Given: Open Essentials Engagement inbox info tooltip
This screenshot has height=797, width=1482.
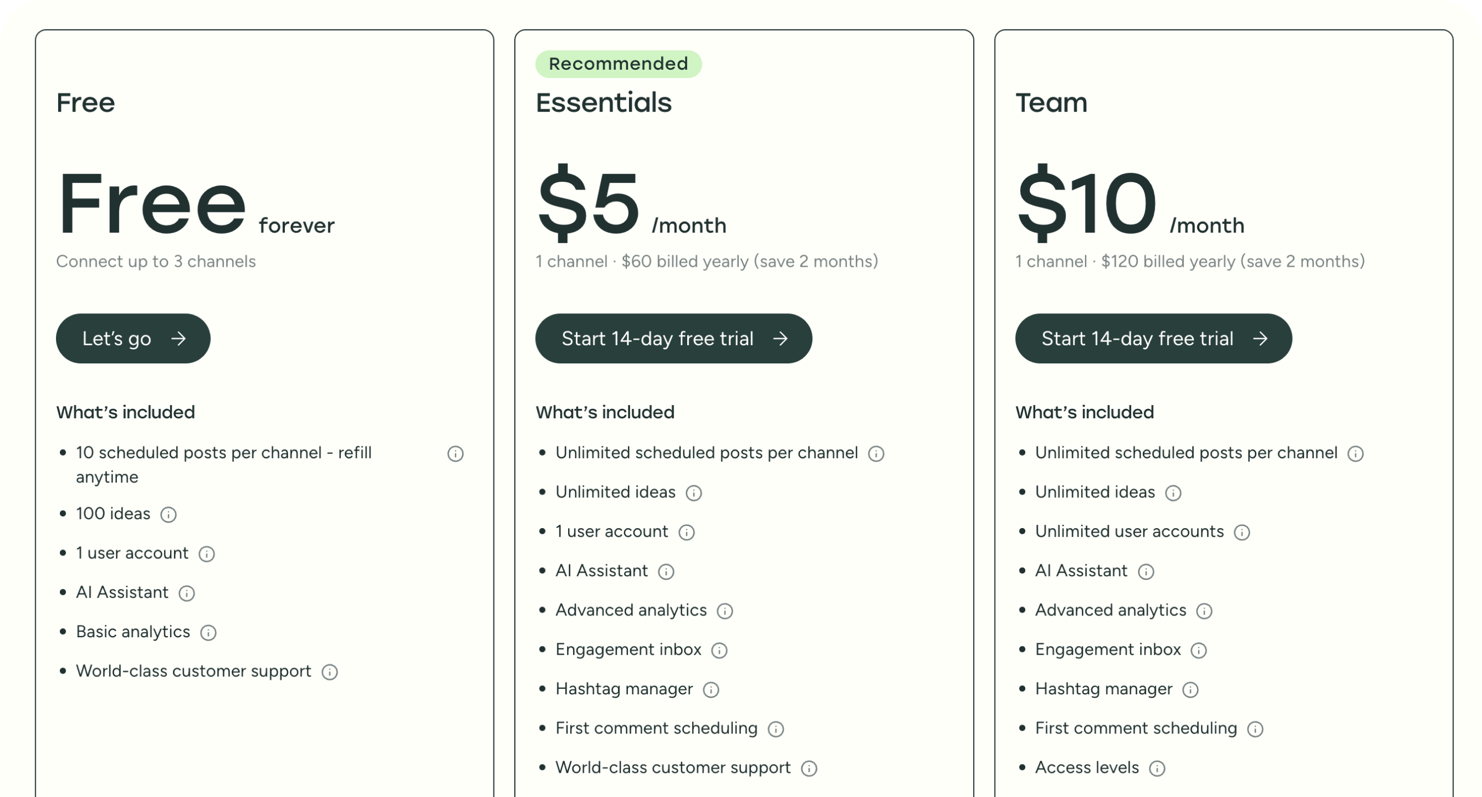Looking at the screenshot, I should point(718,650).
